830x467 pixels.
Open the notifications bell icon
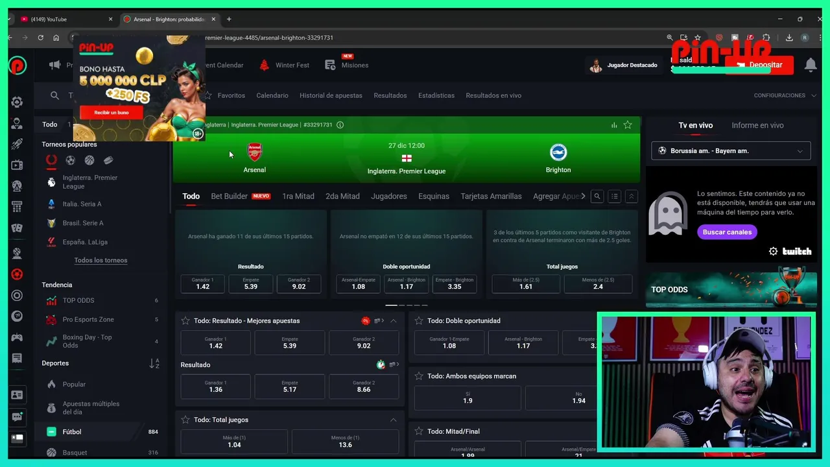811,65
